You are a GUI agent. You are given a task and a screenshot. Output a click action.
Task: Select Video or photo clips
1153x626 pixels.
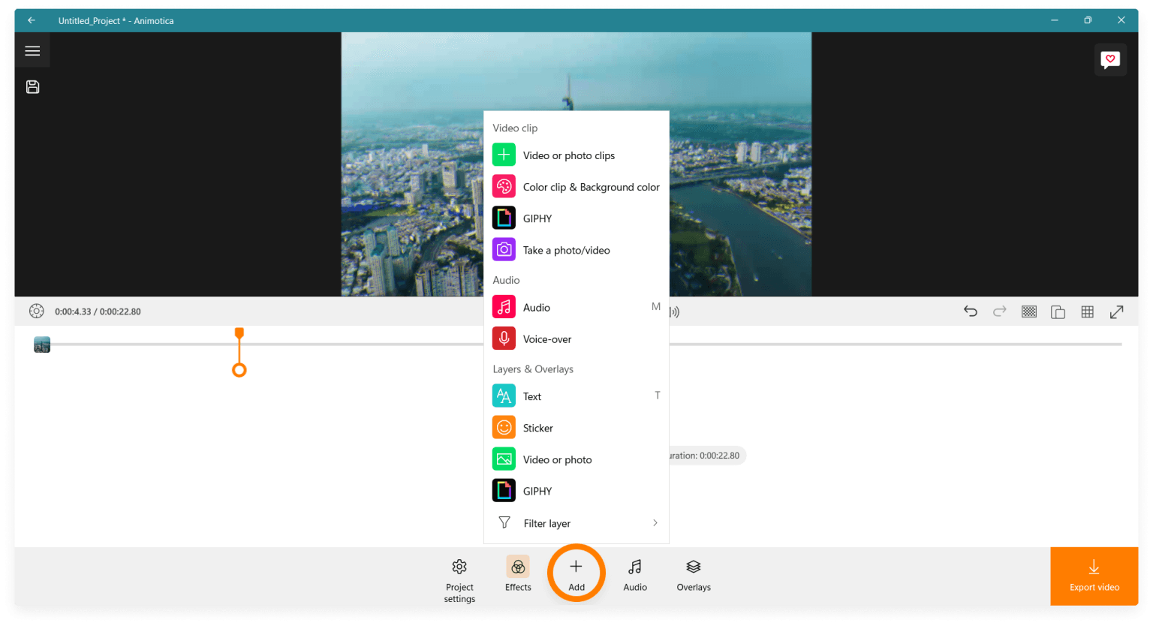tap(568, 155)
